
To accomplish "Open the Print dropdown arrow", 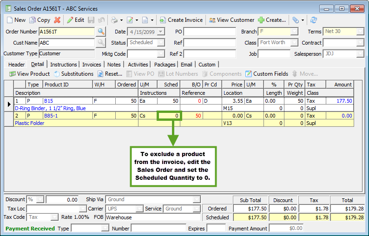I will click(121, 20).
